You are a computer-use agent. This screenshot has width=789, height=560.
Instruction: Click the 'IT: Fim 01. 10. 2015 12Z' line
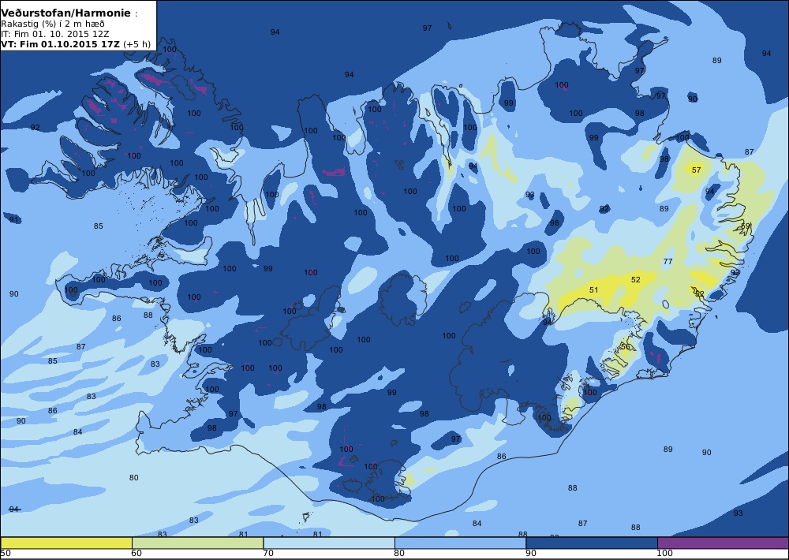55,34
